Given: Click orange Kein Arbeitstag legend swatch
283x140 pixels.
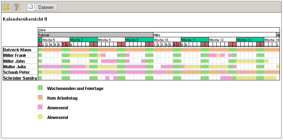Looking at the screenshot, I should tap(40, 98).
